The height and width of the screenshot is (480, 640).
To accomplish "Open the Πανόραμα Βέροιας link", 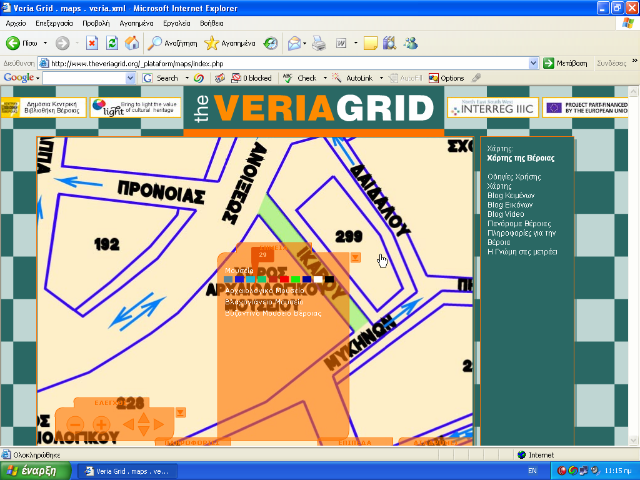I will 519,224.
